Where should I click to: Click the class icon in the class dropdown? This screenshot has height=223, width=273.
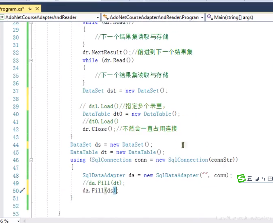point(106,17)
